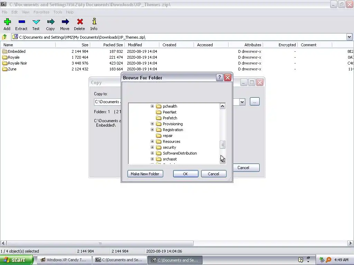Image resolution: width=354 pixels, height=265 pixels.
Task: Click the PeerNet folder icon
Action: point(159,112)
